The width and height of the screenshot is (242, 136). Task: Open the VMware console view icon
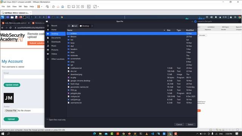coord(89,7)
